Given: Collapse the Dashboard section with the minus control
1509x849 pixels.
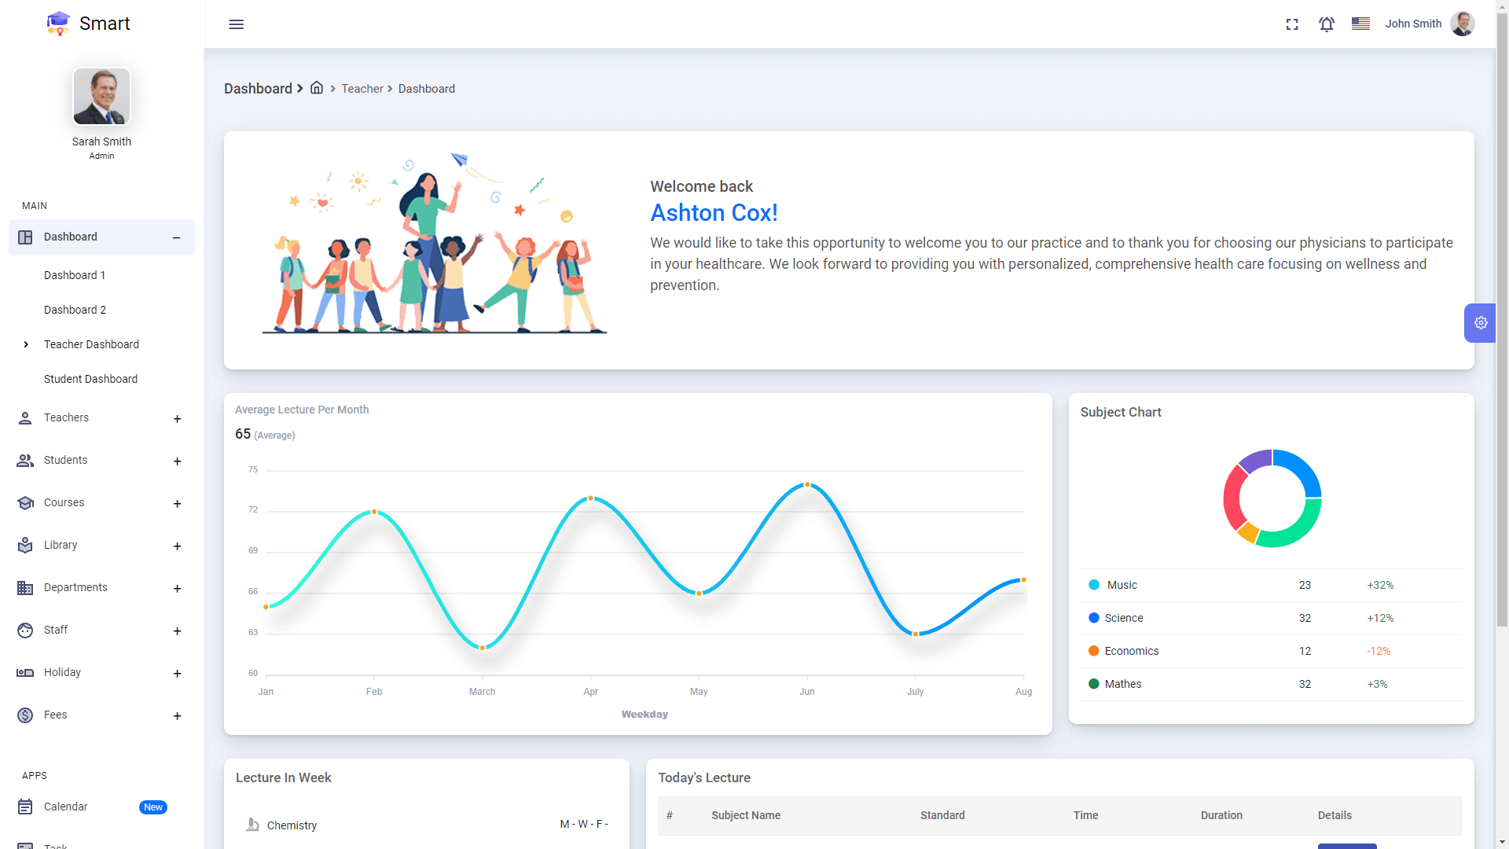Looking at the screenshot, I should 176,237.
